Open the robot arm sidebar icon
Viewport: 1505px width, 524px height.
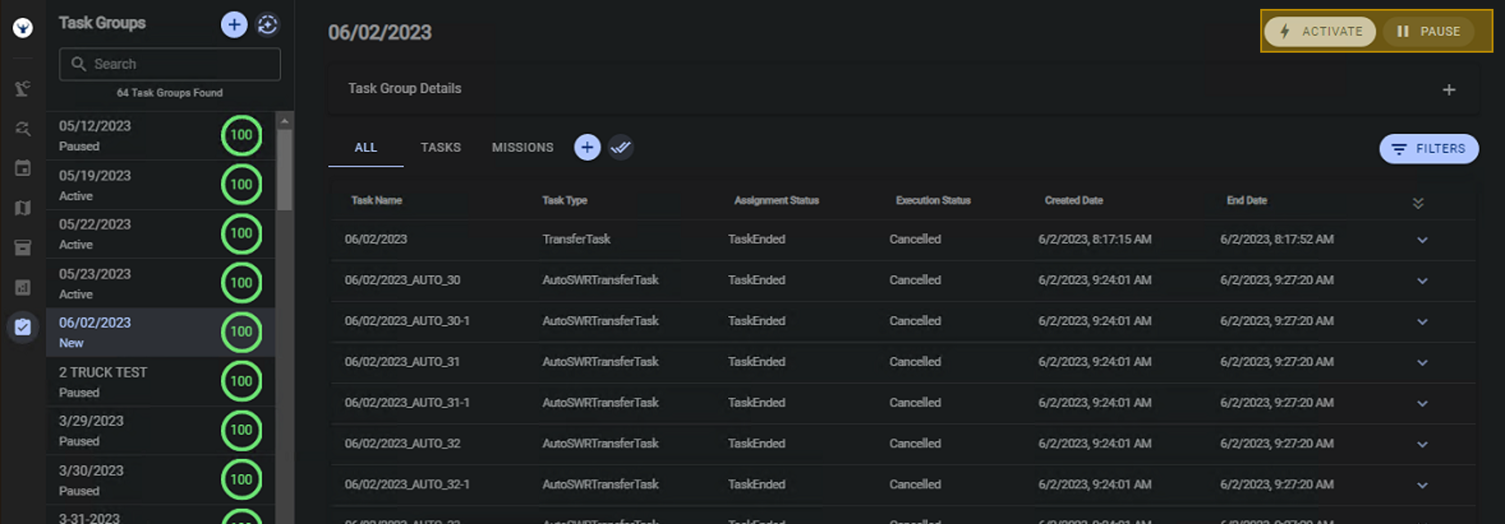pyautogui.click(x=22, y=89)
